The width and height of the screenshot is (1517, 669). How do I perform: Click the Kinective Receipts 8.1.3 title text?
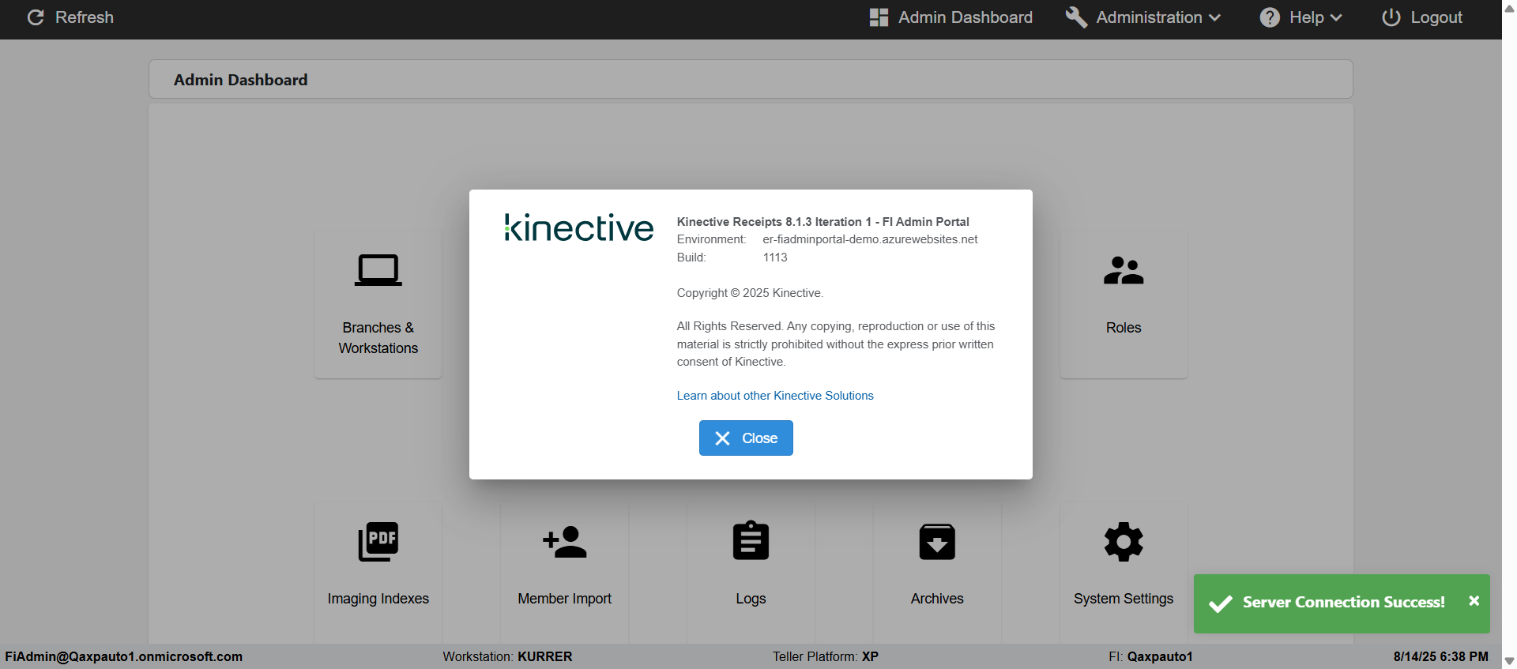click(823, 222)
